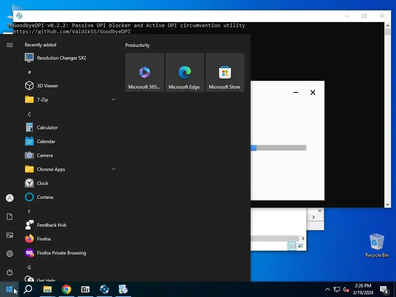Show hidden system tray icons

(327, 289)
